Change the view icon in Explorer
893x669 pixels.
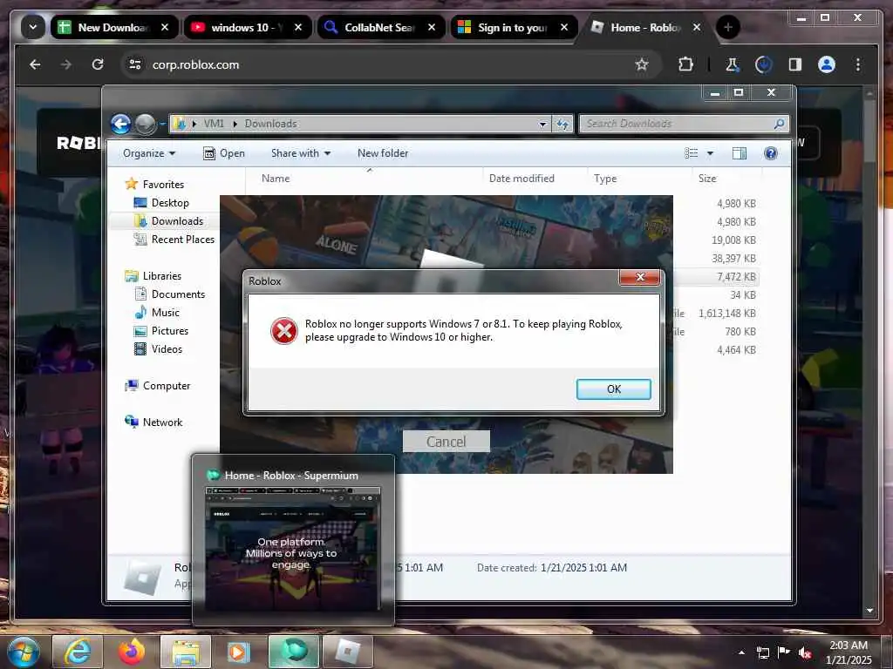(692, 153)
